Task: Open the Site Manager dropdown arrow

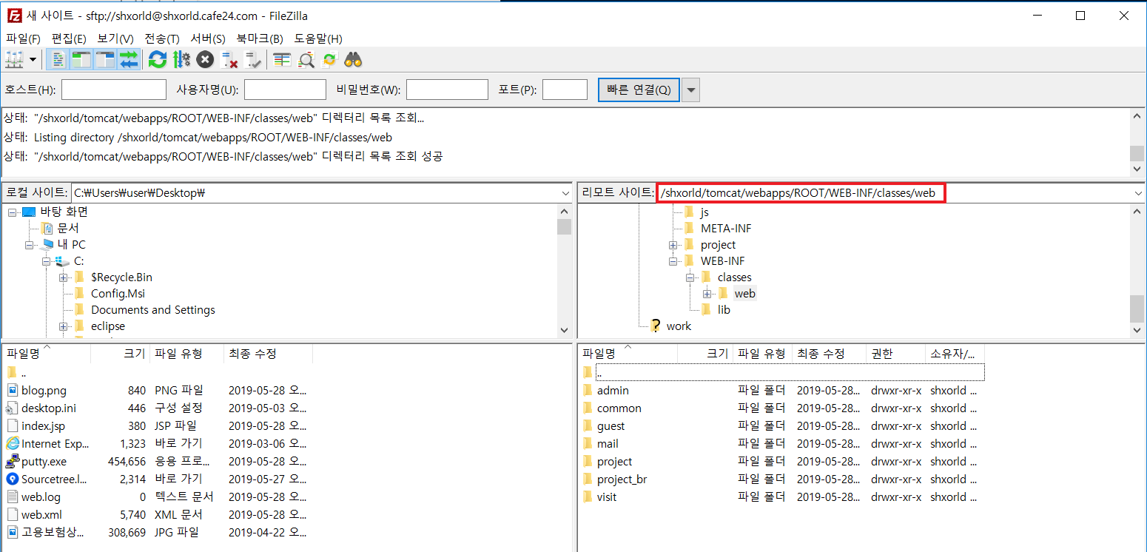Action: pyautogui.click(x=33, y=60)
